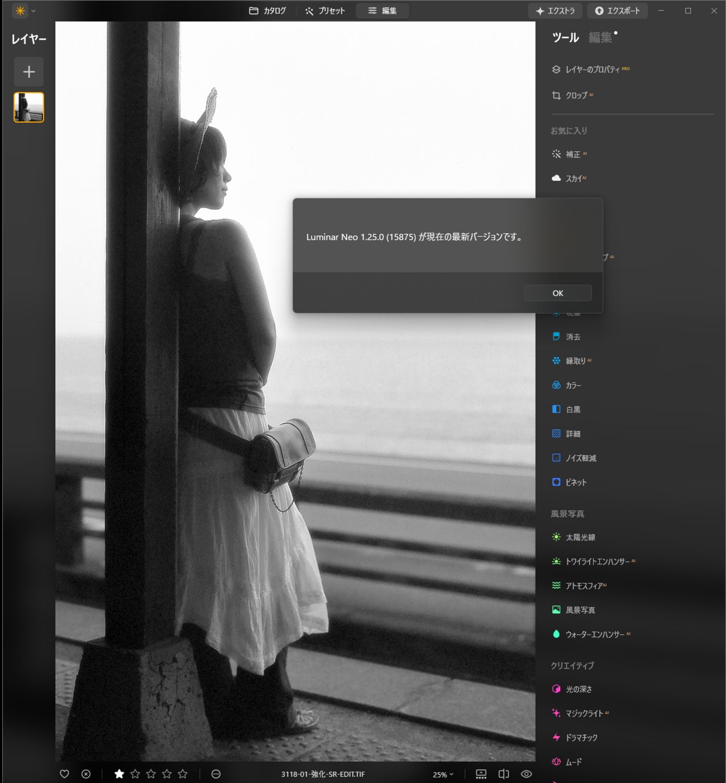Open the more options ellipsis menu

click(x=215, y=774)
